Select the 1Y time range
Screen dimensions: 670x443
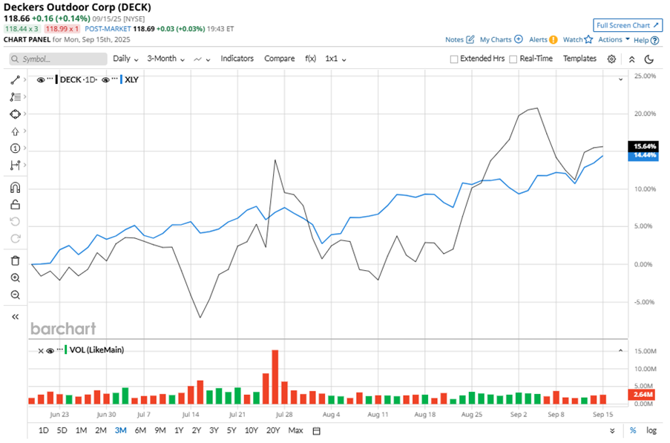click(179, 430)
